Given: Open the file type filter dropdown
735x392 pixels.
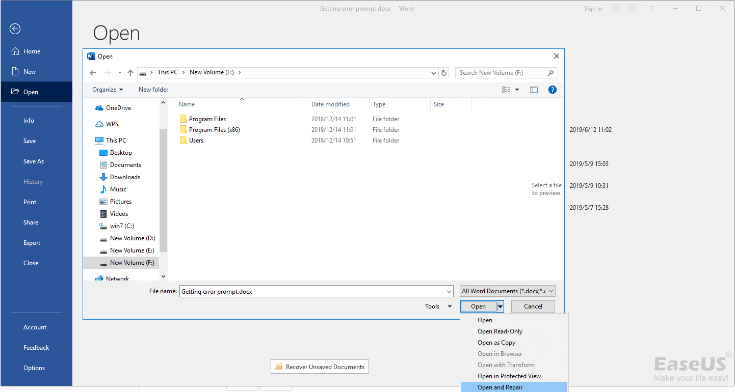Looking at the screenshot, I should tap(507, 291).
